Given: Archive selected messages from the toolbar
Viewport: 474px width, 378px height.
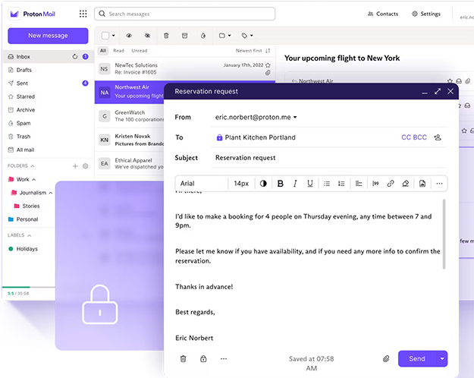Looking at the screenshot, I should click(x=184, y=36).
